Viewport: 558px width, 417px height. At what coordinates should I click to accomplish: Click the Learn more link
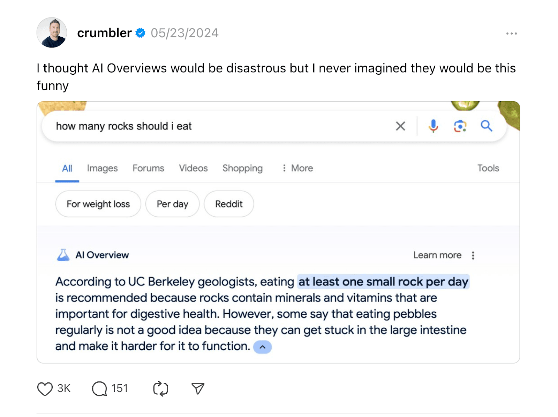tap(437, 255)
